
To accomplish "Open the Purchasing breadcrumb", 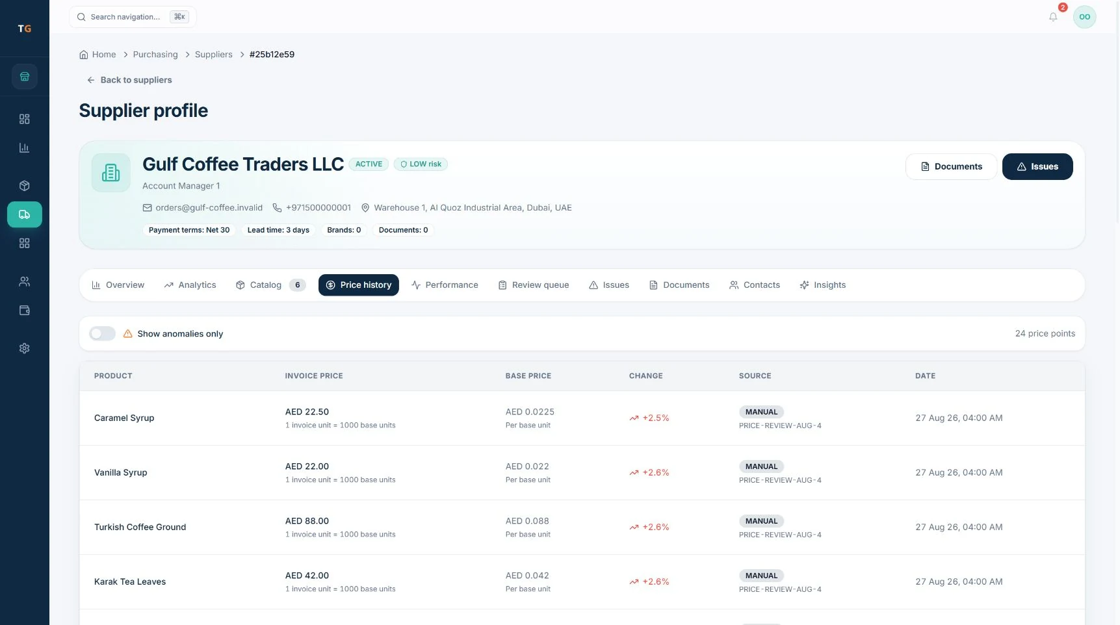I will click(x=155, y=55).
